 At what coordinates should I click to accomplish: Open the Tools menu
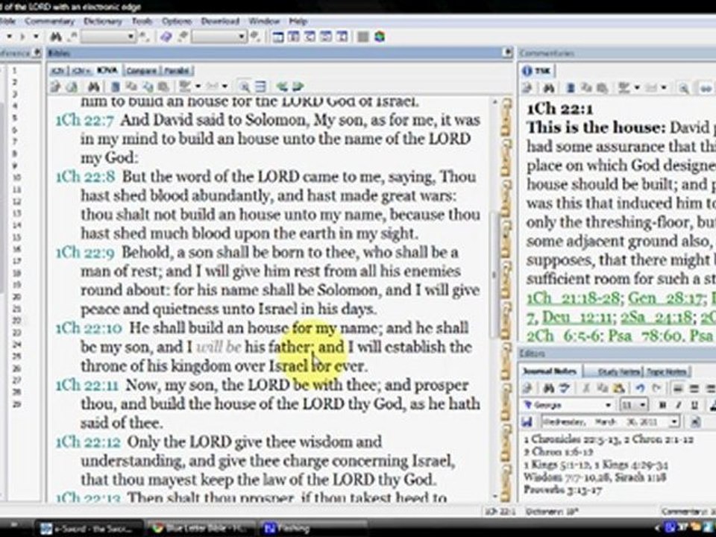click(x=142, y=22)
